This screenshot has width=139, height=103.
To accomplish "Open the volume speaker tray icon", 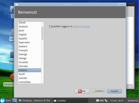I will pyautogui.click(x=102, y=100).
